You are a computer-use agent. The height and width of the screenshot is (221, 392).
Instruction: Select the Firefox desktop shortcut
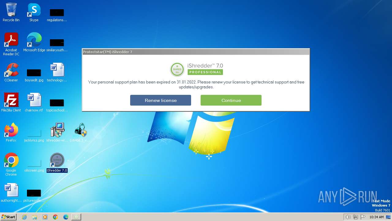[11, 133]
